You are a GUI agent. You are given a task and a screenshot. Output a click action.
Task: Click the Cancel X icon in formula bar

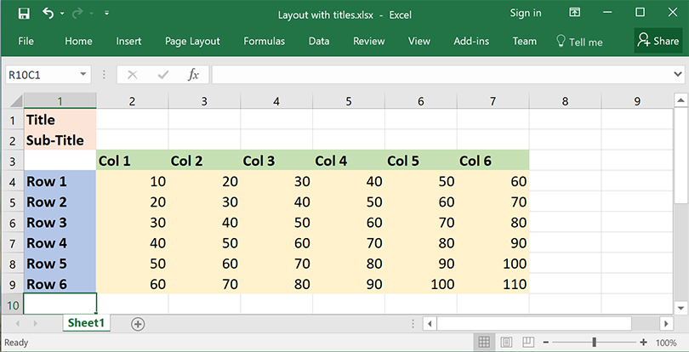tap(132, 75)
